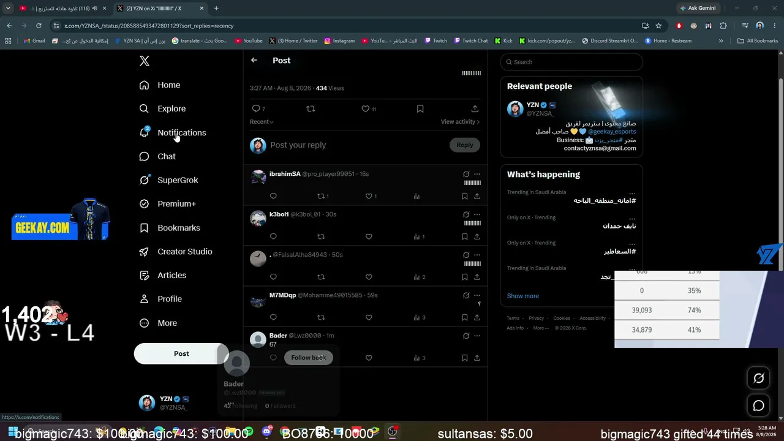Go back using the Post header arrow
The height and width of the screenshot is (441, 784).
point(254,60)
